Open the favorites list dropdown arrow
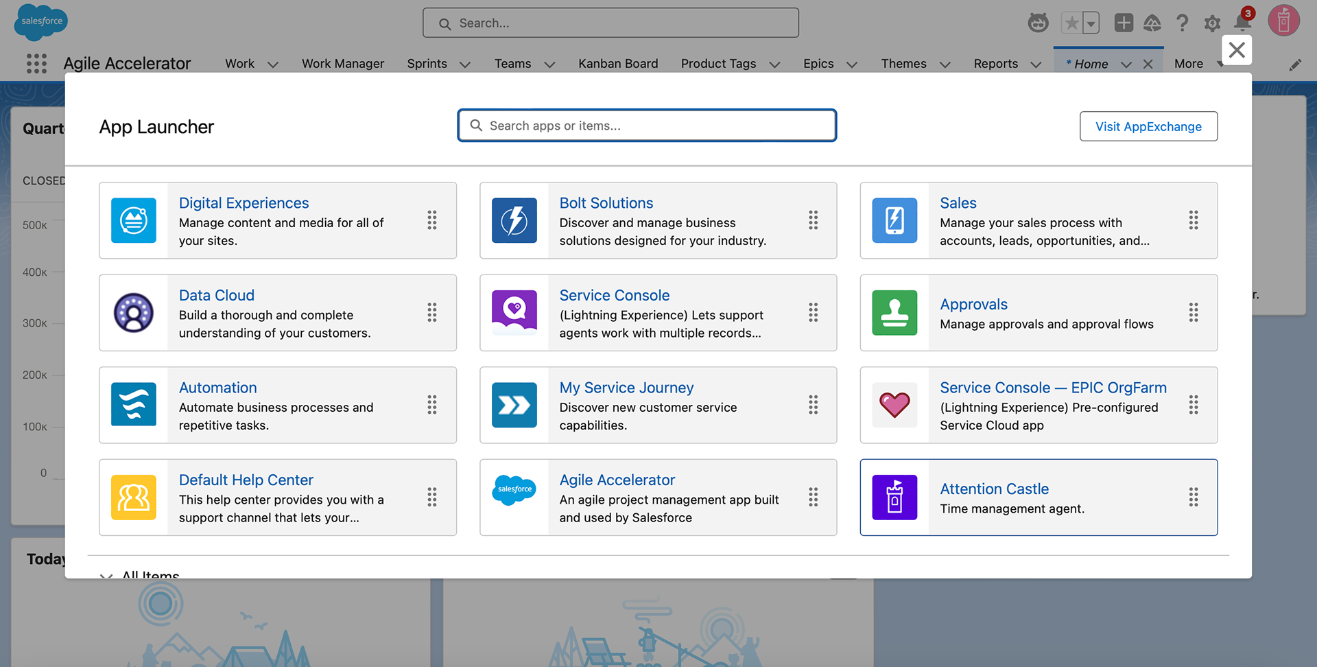 [x=1091, y=23]
